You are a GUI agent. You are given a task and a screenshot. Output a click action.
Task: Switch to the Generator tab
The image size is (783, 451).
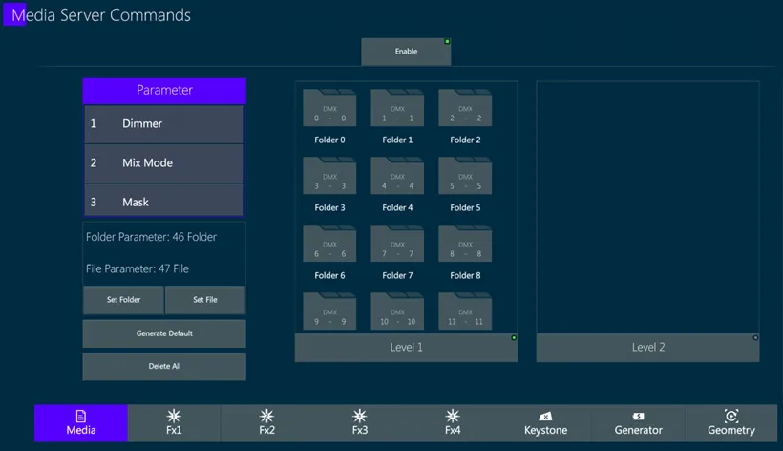pyautogui.click(x=638, y=423)
